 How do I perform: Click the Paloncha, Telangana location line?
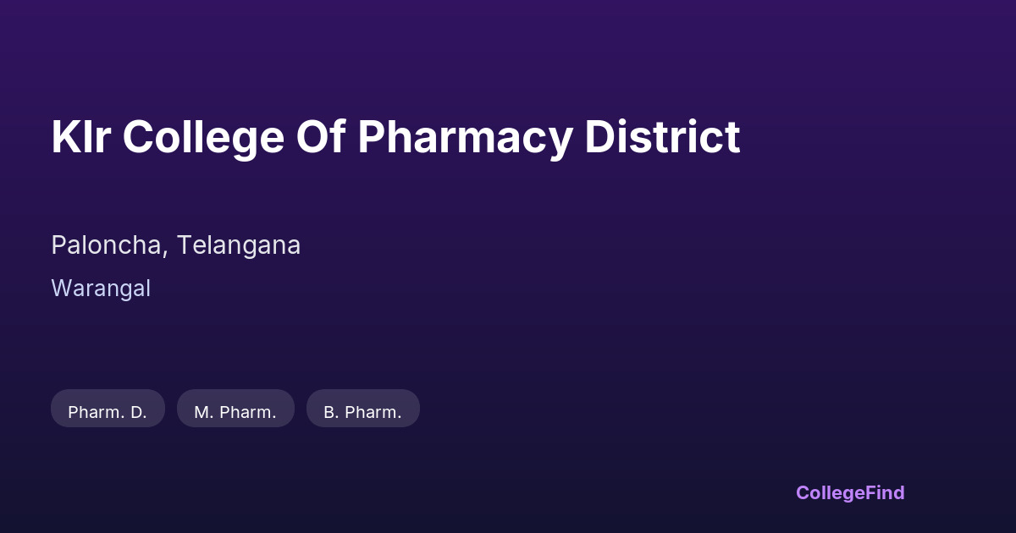pyautogui.click(x=175, y=245)
